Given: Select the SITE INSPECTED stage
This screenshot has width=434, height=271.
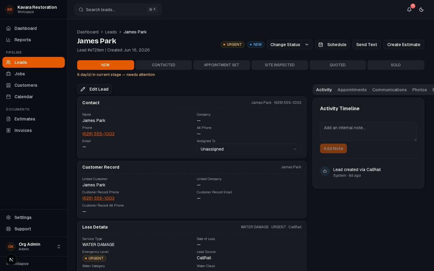Looking at the screenshot, I should point(280,65).
